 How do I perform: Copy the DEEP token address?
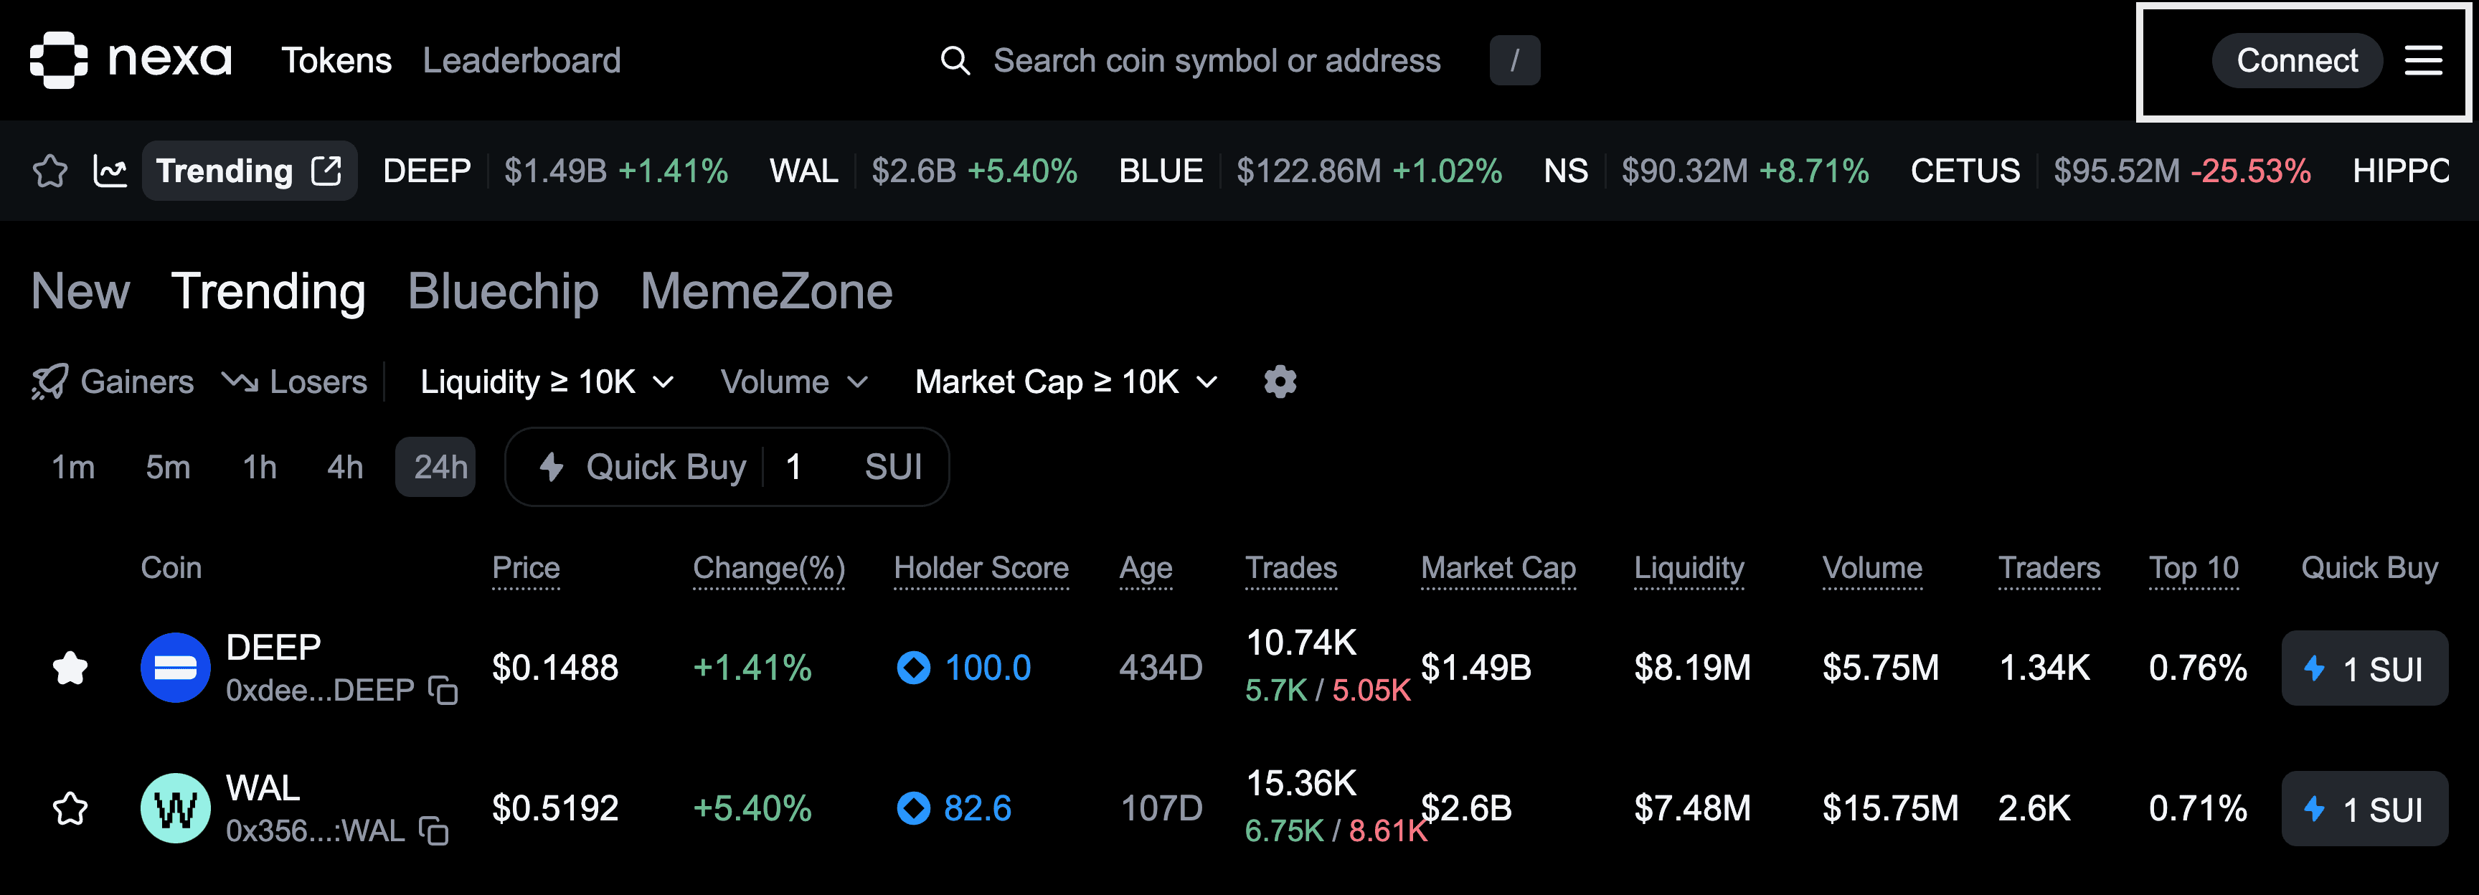click(443, 690)
